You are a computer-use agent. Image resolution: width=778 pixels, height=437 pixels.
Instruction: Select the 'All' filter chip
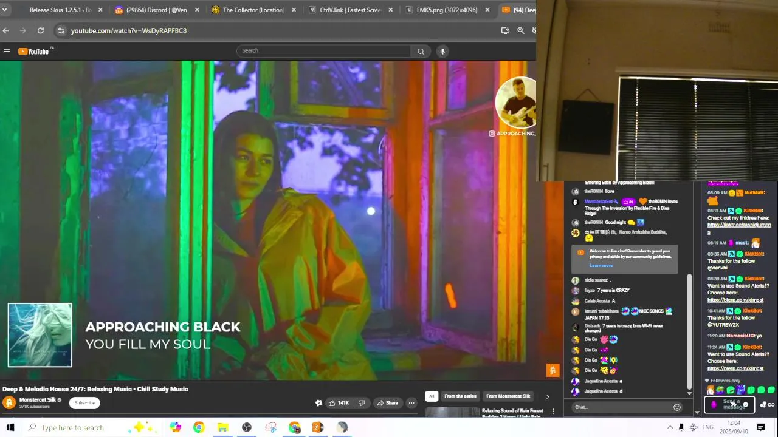432,396
